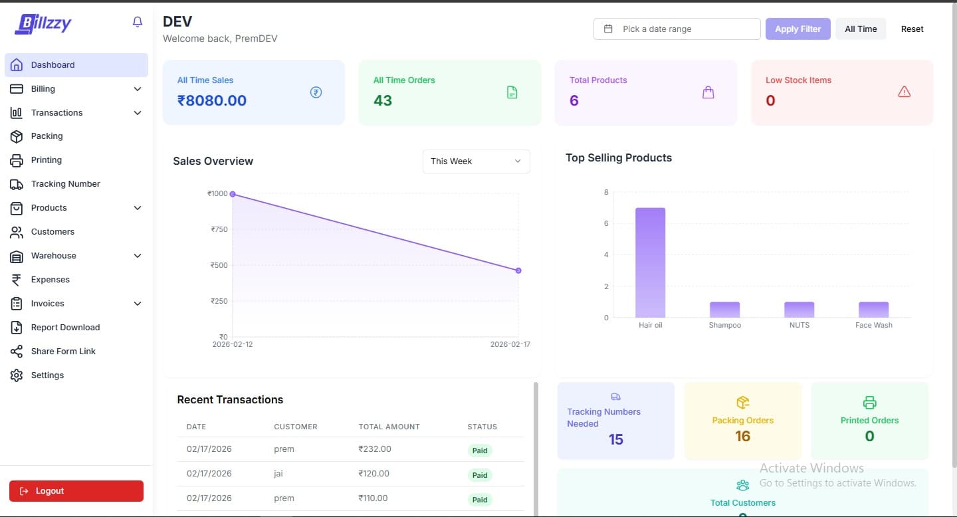The image size is (957, 517).
Task: Click the truck icon above Tracking Numbers Needed
Action: (x=615, y=397)
